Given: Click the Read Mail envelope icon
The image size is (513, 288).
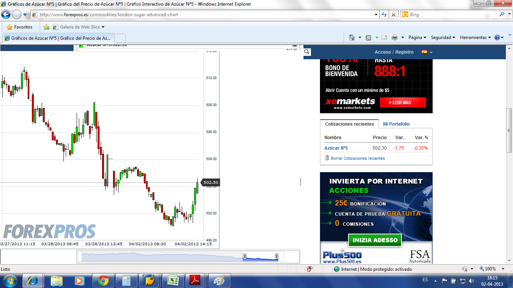Looking at the screenshot, I should click(x=384, y=37).
